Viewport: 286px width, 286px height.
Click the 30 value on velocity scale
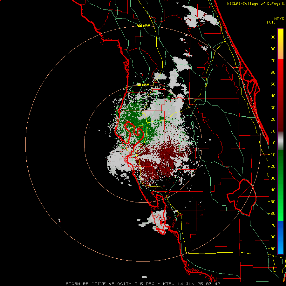273,108
